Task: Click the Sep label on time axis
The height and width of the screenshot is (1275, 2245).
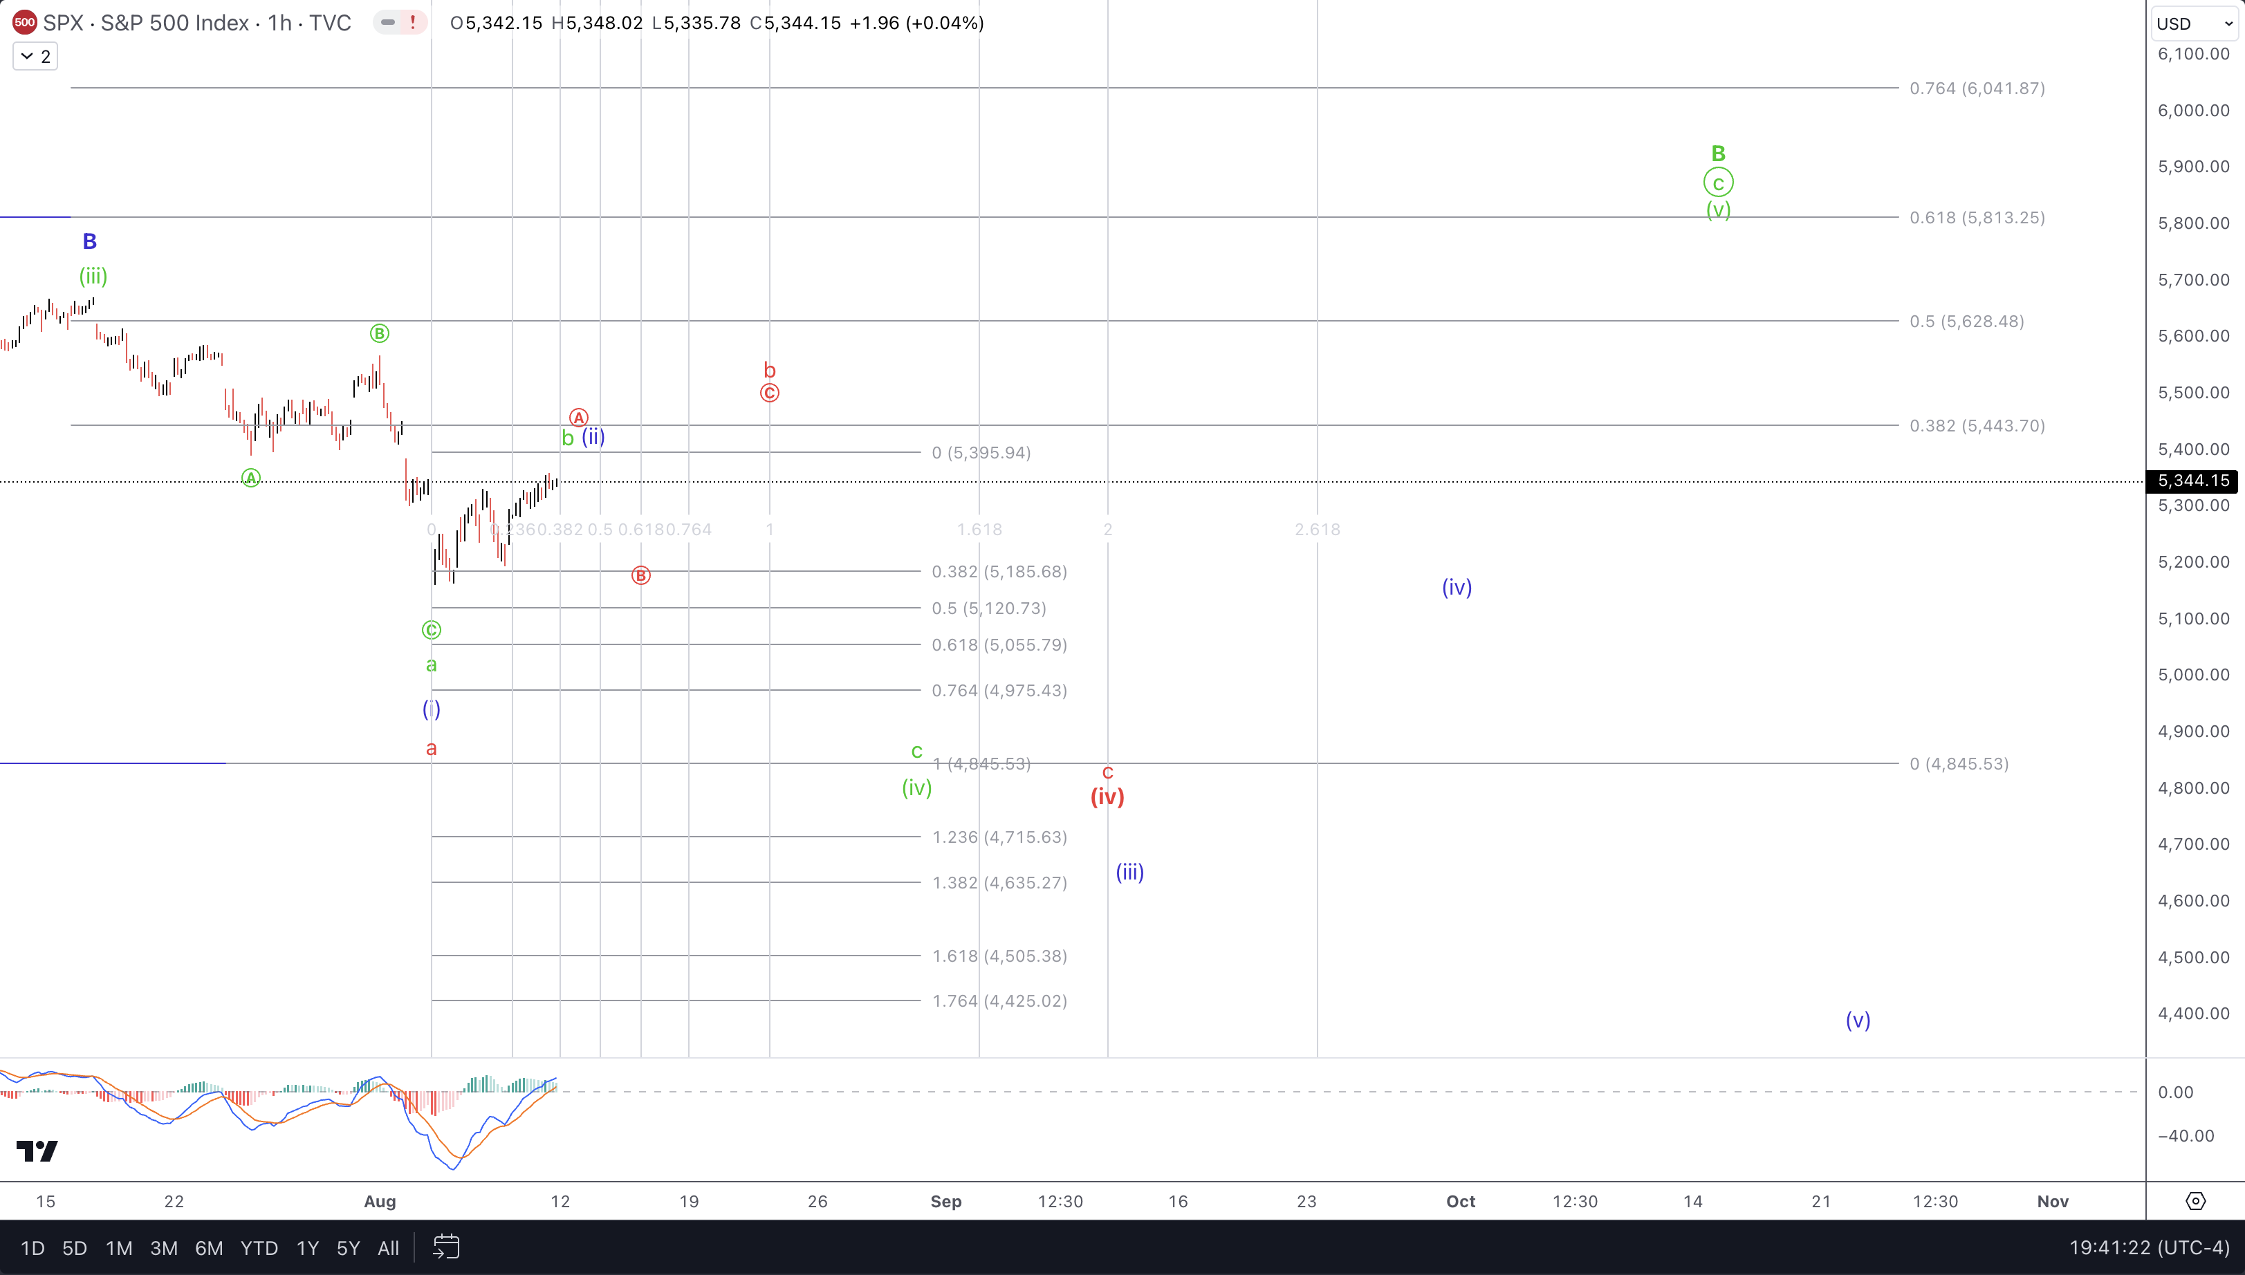Action: pos(946,1202)
